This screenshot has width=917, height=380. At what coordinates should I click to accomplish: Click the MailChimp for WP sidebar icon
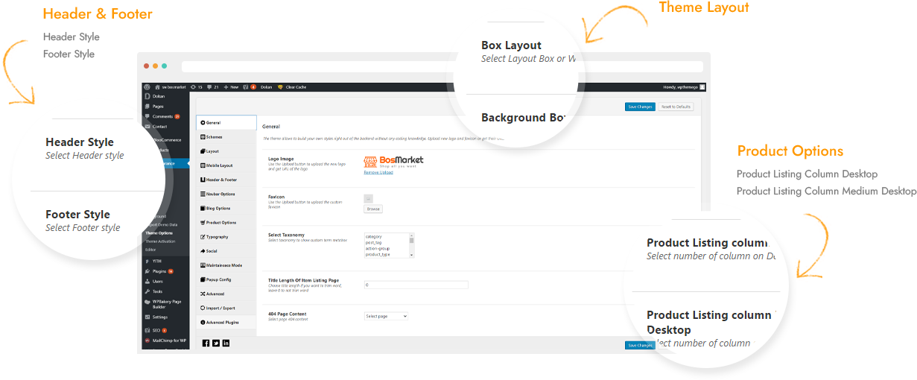click(x=147, y=340)
